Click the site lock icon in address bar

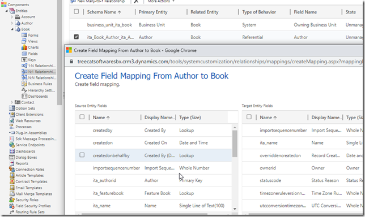71,62
